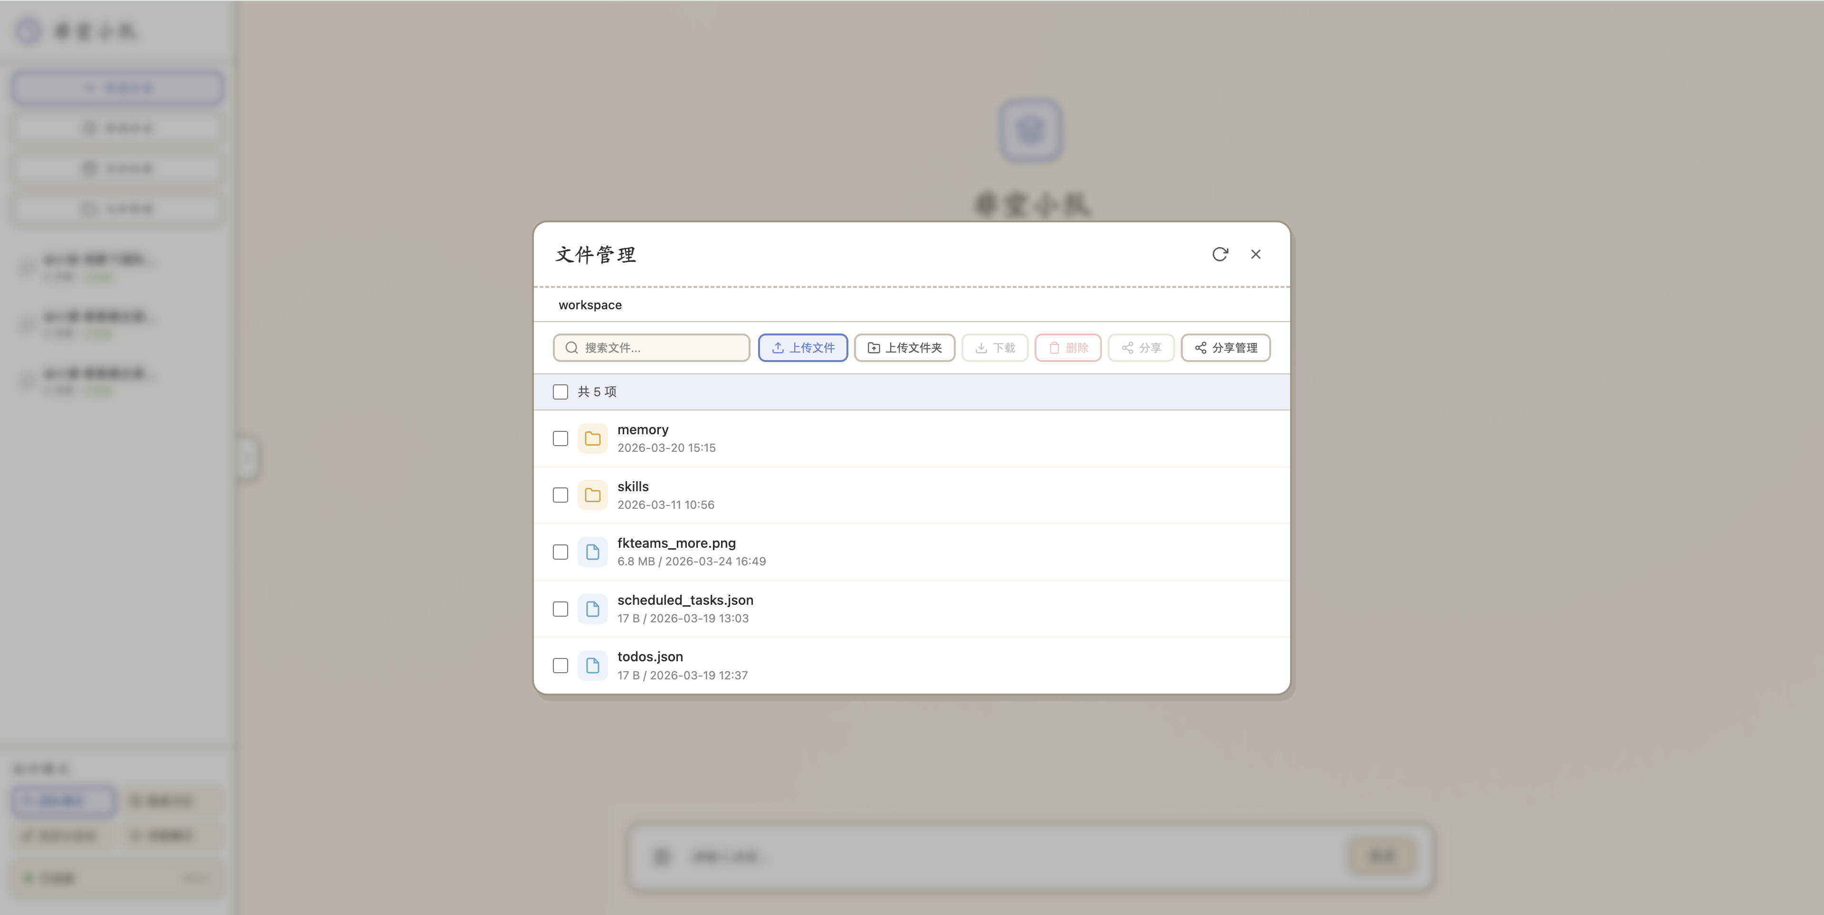Check the checkbox beside todos.json
The image size is (1824, 915).
(x=560, y=666)
